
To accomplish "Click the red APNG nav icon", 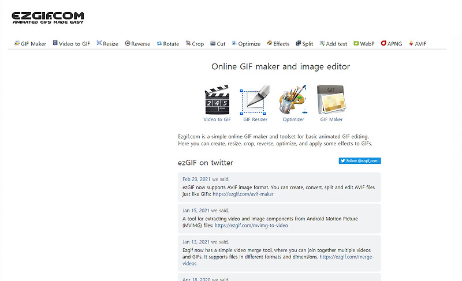I will (383, 43).
